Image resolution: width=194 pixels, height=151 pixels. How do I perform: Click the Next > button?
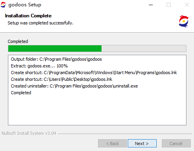(x=142, y=144)
